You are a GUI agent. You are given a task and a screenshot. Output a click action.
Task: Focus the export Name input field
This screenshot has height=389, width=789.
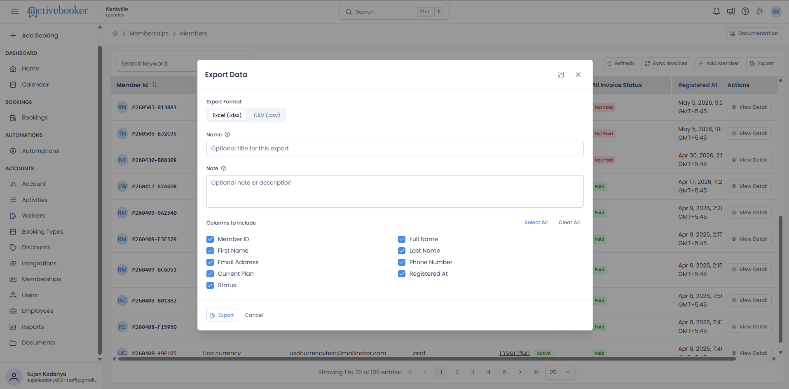tap(395, 148)
